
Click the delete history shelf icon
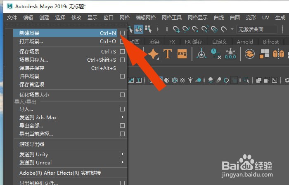pyautogui.click(x=216, y=54)
